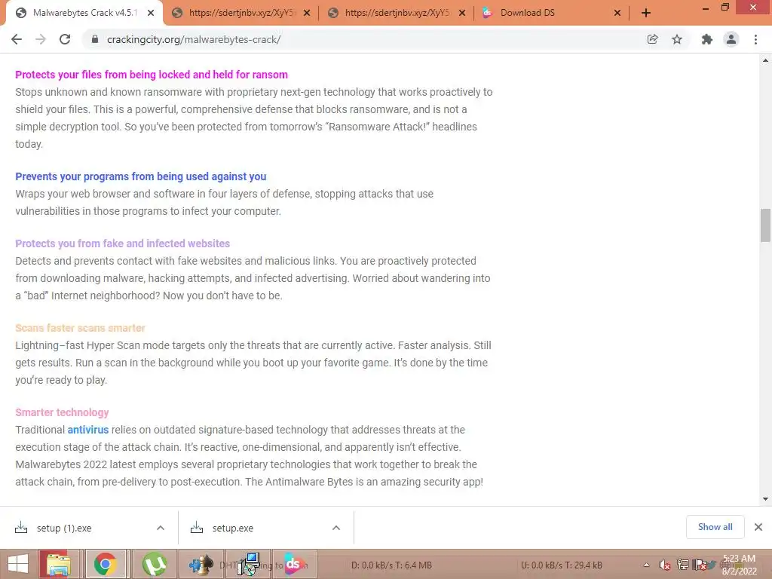This screenshot has height=579, width=772.
Task: Switch to the Malwarebytes Crack tab
Action: point(84,13)
